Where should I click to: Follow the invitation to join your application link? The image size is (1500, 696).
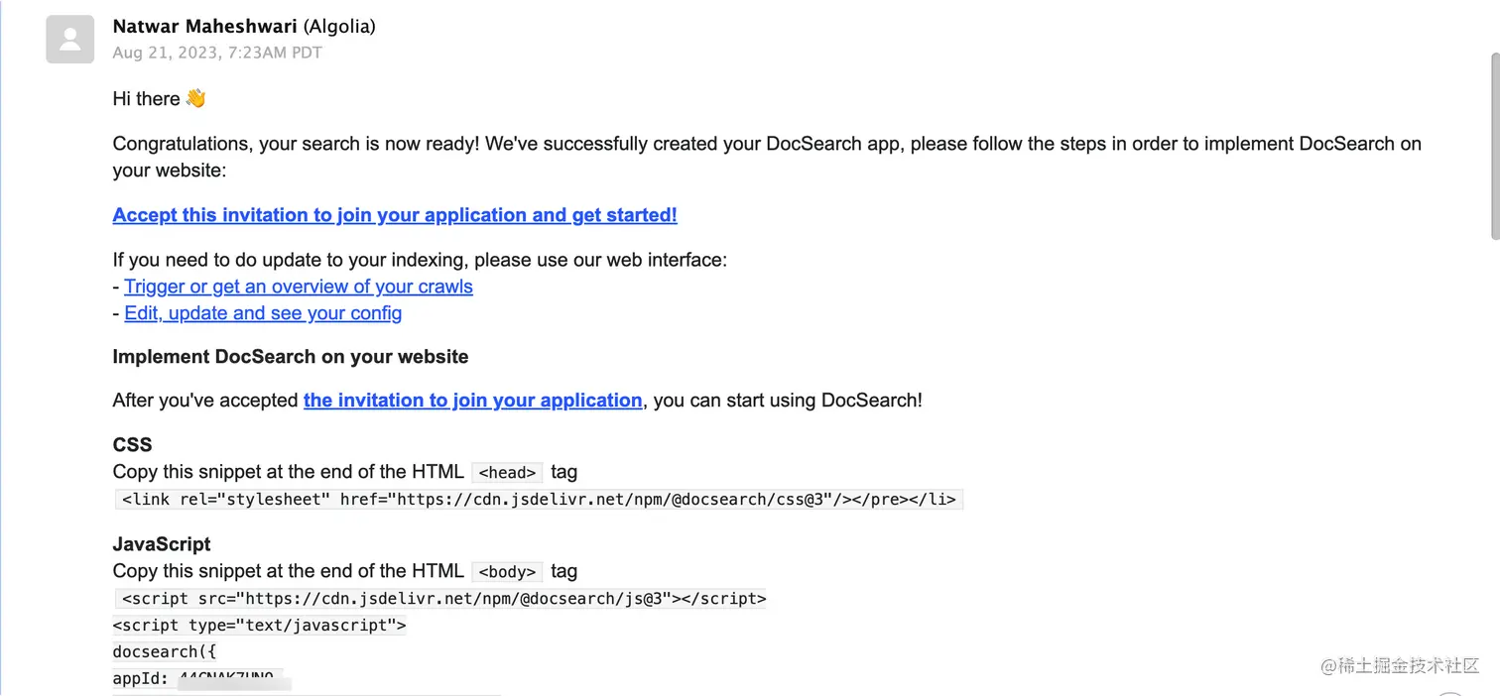(473, 401)
